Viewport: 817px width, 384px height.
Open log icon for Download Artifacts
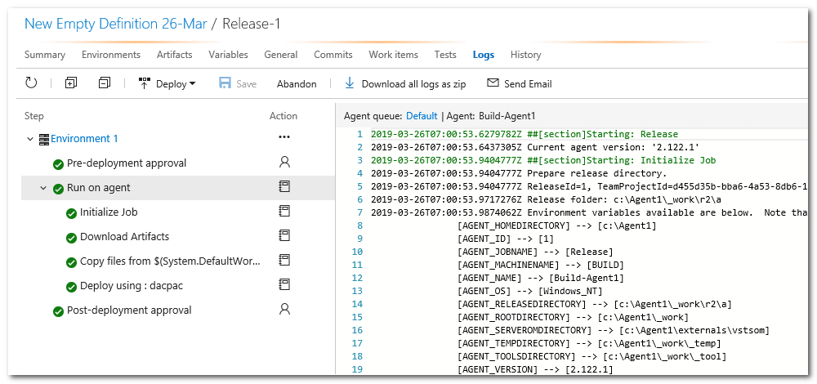click(284, 235)
